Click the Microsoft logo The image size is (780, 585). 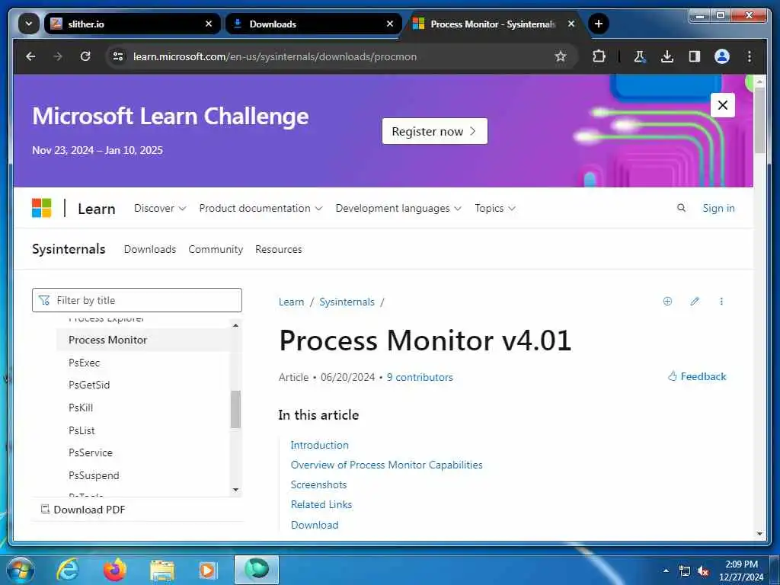click(41, 208)
